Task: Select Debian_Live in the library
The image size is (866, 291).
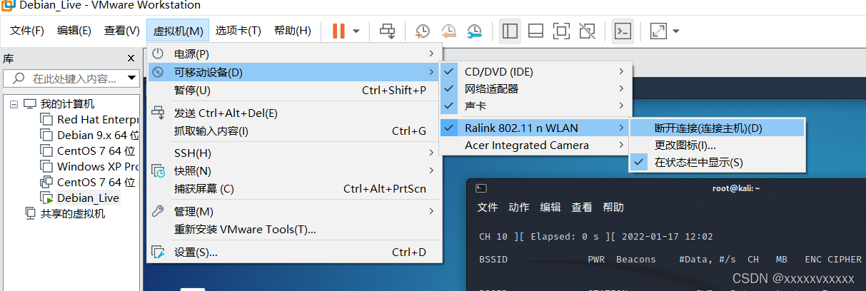Action: tap(89, 198)
